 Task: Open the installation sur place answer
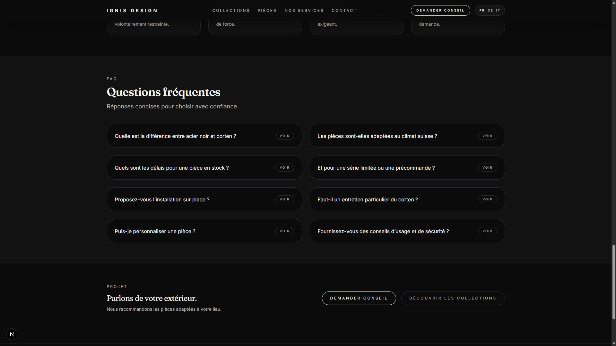point(284,199)
